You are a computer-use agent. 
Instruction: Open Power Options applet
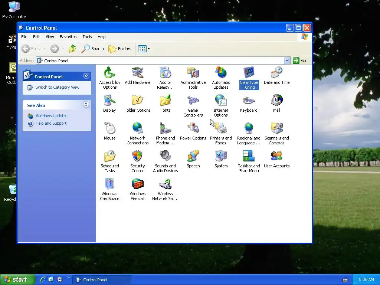[193, 131]
